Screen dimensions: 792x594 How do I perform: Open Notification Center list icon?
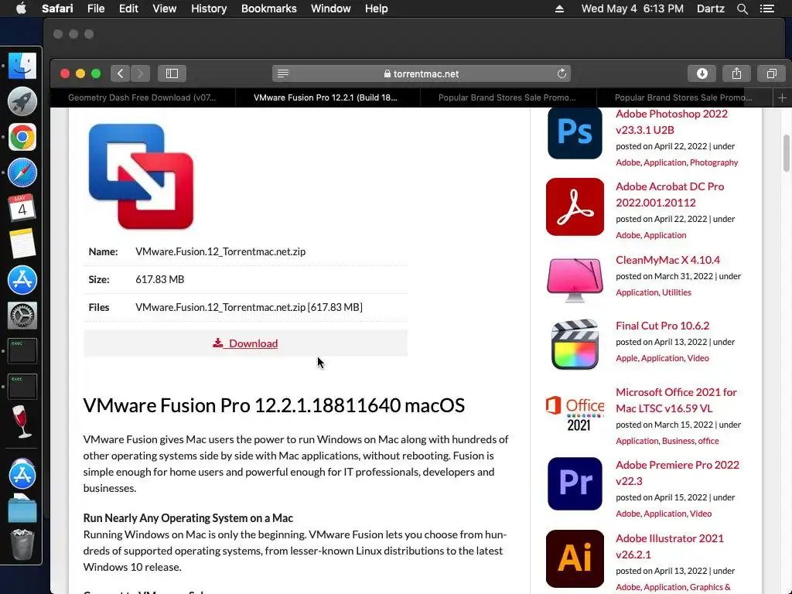click(766, 9)
